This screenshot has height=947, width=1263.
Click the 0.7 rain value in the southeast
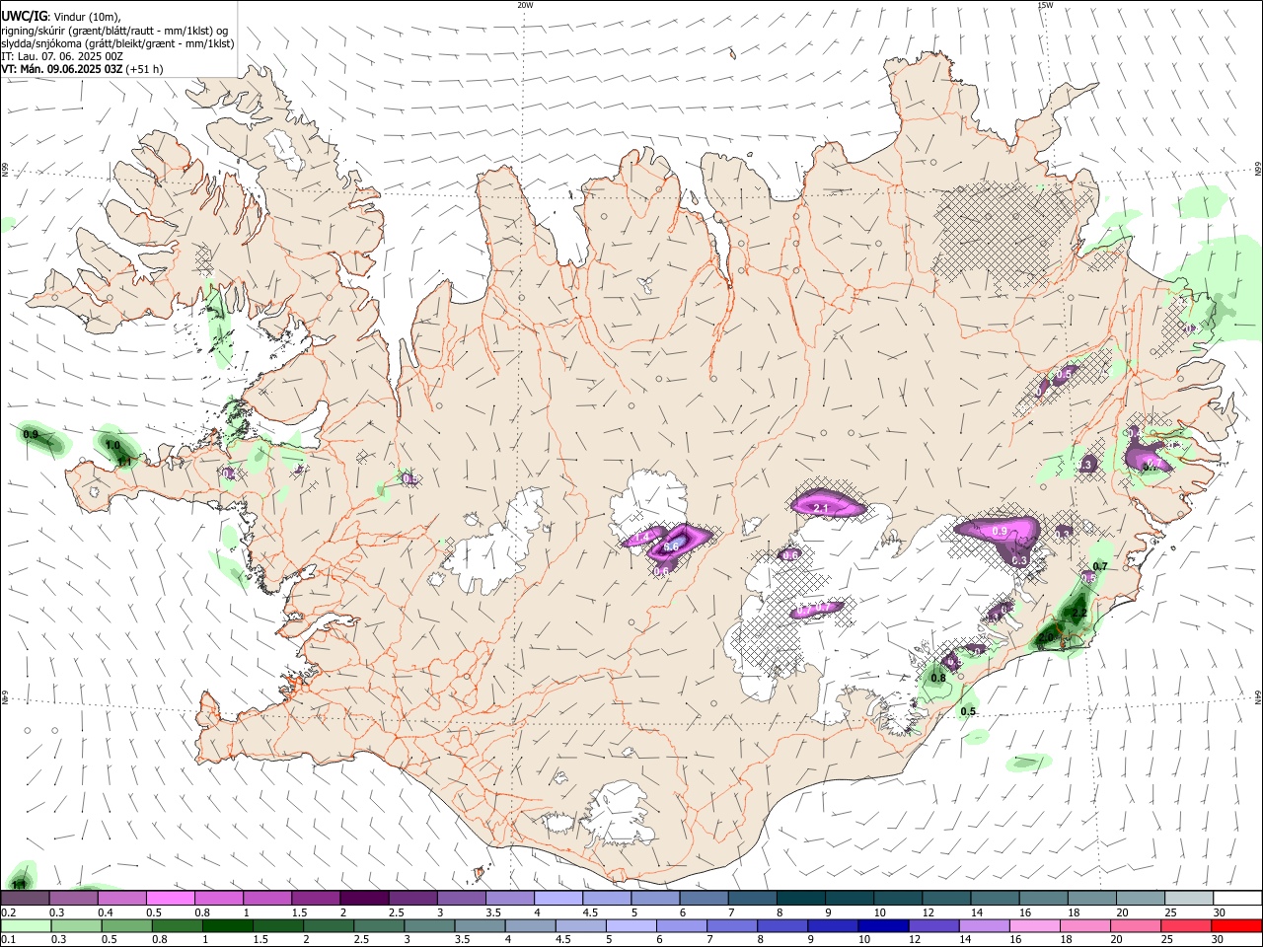tap(1100, 567)
